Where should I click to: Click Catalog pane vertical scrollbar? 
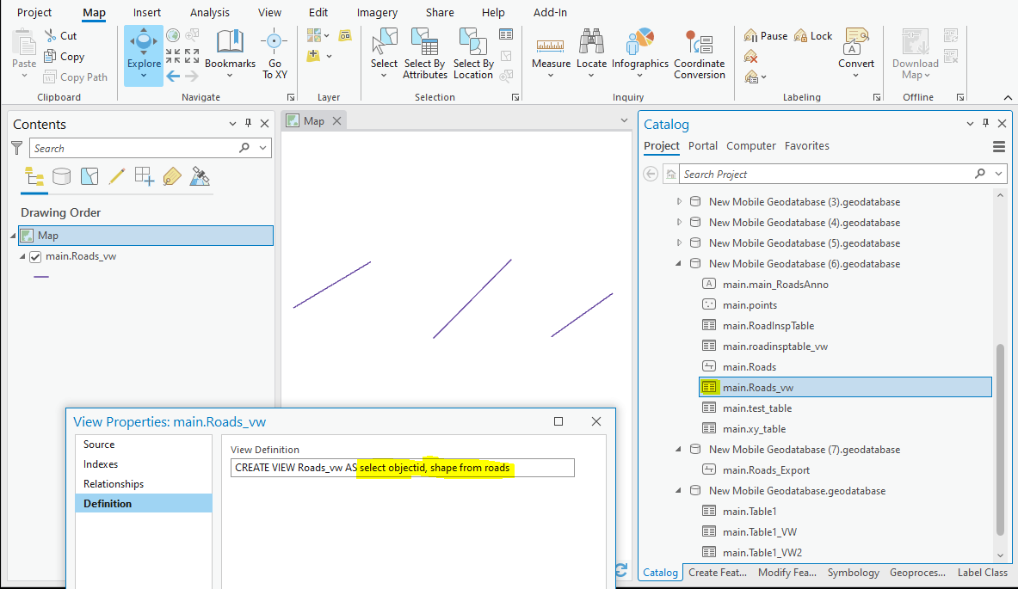click(x=1001, y=439)
